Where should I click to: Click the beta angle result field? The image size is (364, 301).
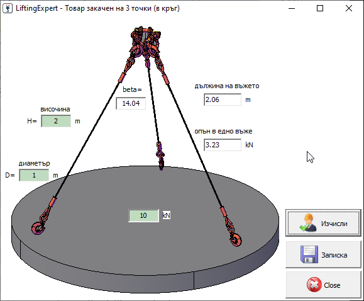click(131, 103)
